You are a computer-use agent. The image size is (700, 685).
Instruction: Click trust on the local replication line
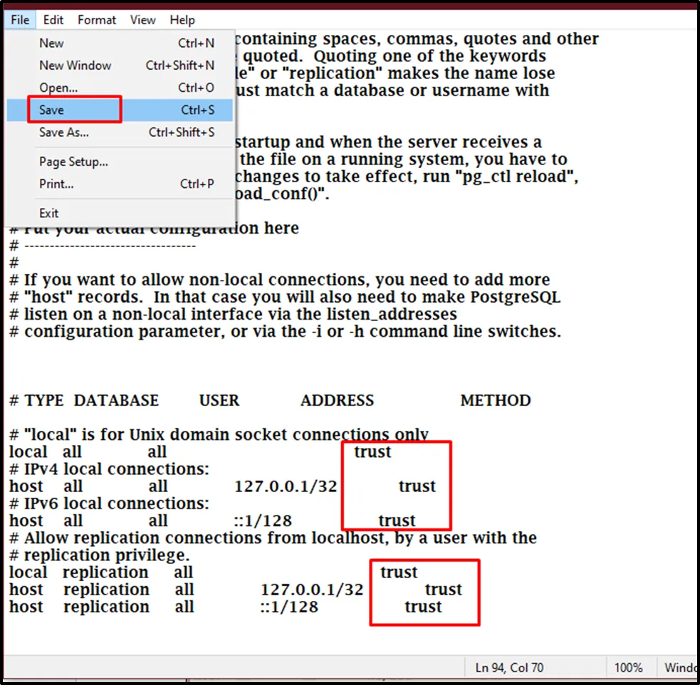coord(399,572)
